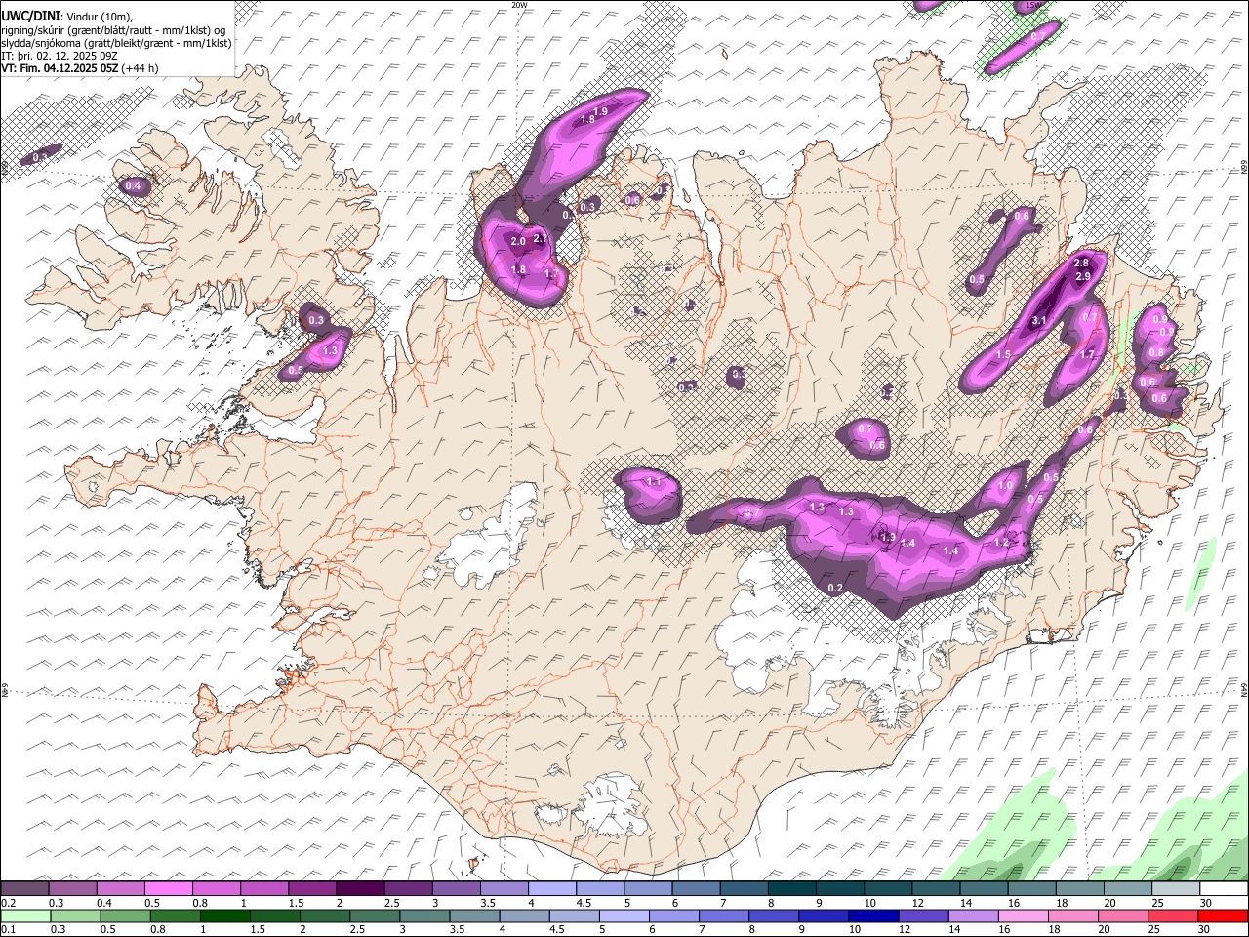The width and height of the screenshot is (1249, 937).
Task: Select the pale green 0.1 rain legend swatch
Action: tap(25, 916)
